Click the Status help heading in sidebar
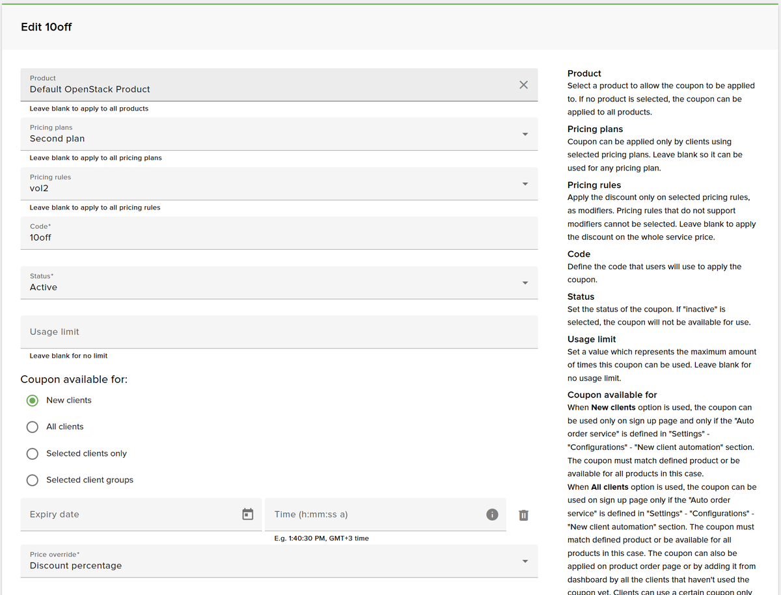The width and height of the screenshot is (781, 595). (581, 297)
